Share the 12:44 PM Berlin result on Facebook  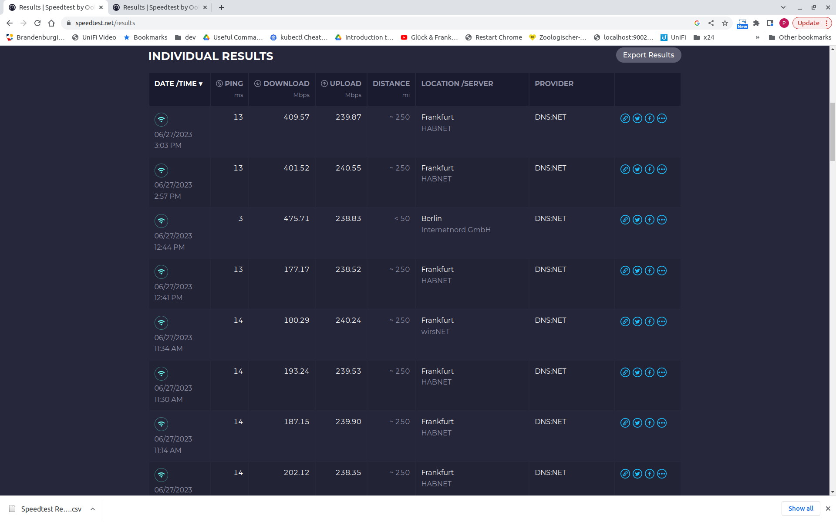pyautogui.click(x=649, y=220)
